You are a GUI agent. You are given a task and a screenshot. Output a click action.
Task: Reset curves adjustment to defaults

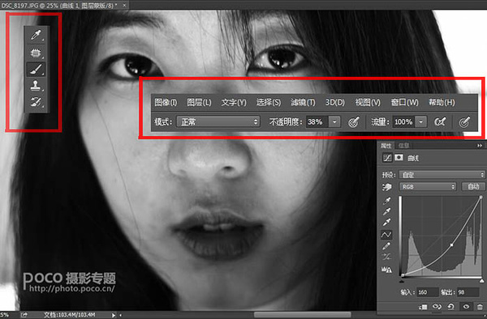coord(450,306)
